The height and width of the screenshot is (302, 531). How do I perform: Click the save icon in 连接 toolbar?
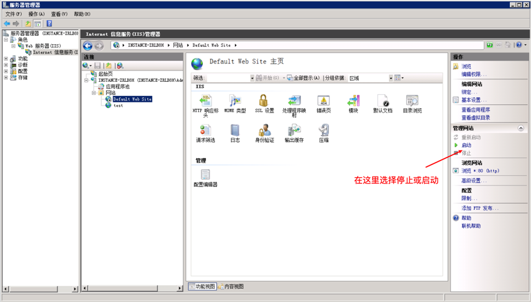point(97,66)
